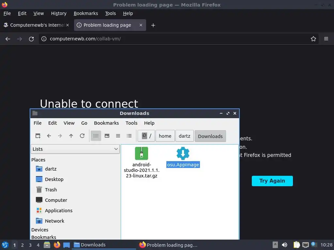
Task: Select the android-studio tar.gz archive icon
Action: point(142,153)
